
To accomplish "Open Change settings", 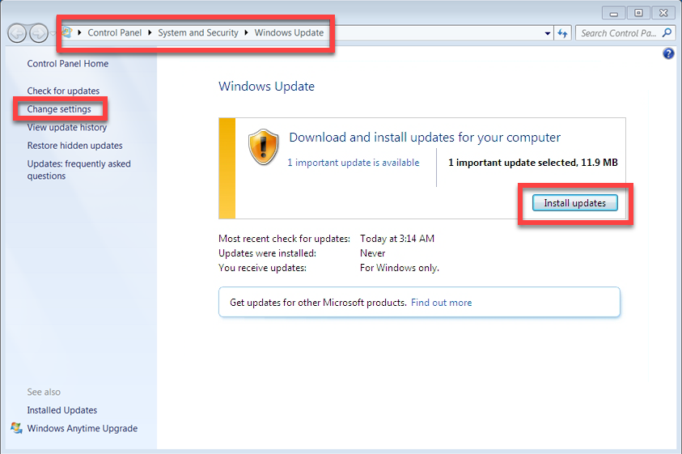I will [59, 108].
